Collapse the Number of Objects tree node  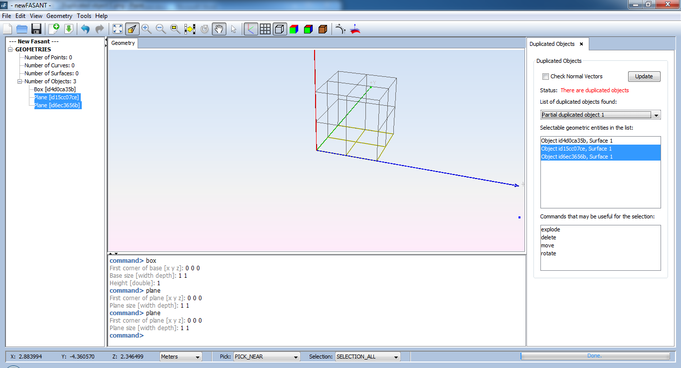20,81
